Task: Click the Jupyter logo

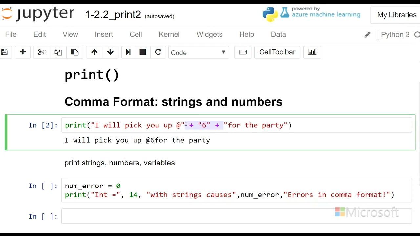Action: coord(38,14)
